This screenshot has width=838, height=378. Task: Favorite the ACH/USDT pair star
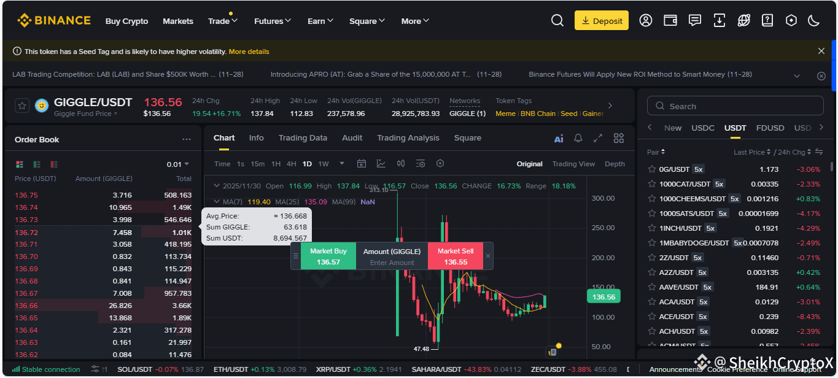pos(652,331)
